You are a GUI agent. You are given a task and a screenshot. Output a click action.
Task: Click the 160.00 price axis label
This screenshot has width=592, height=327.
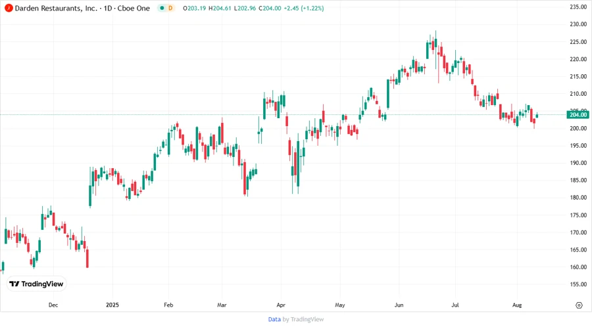578,267
